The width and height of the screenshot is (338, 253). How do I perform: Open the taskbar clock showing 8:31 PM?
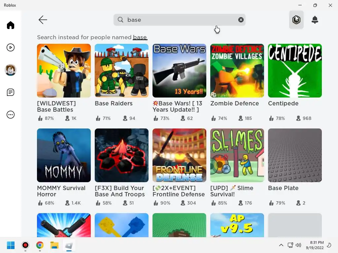pos(315,245)
